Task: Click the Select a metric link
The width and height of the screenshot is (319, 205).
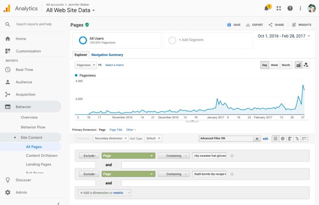Action: click(115, 65)
